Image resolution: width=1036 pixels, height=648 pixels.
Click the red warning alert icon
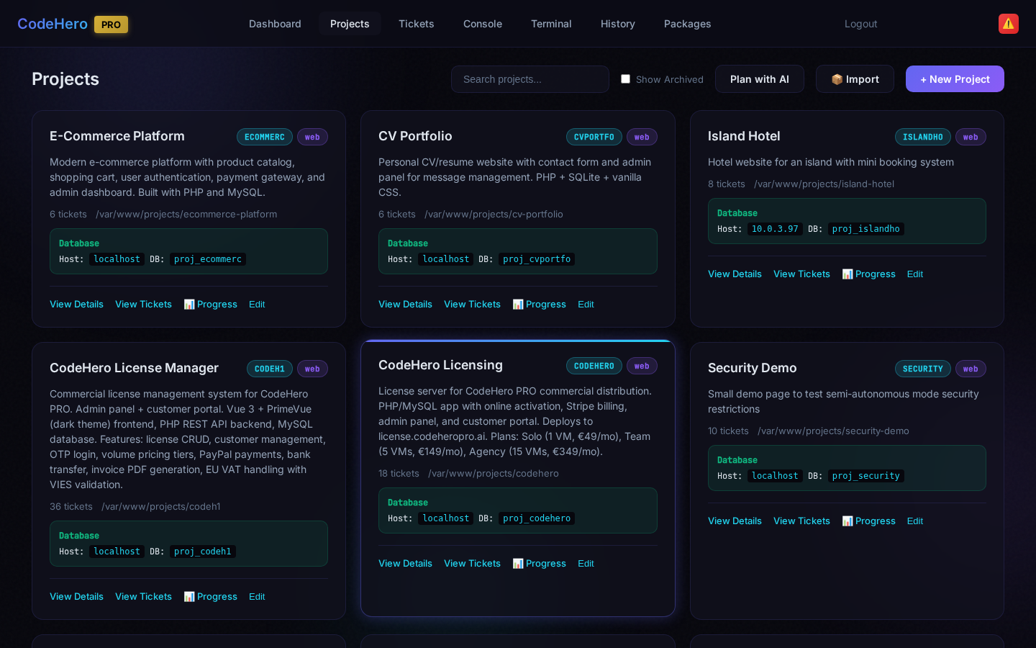point(1008,24)
